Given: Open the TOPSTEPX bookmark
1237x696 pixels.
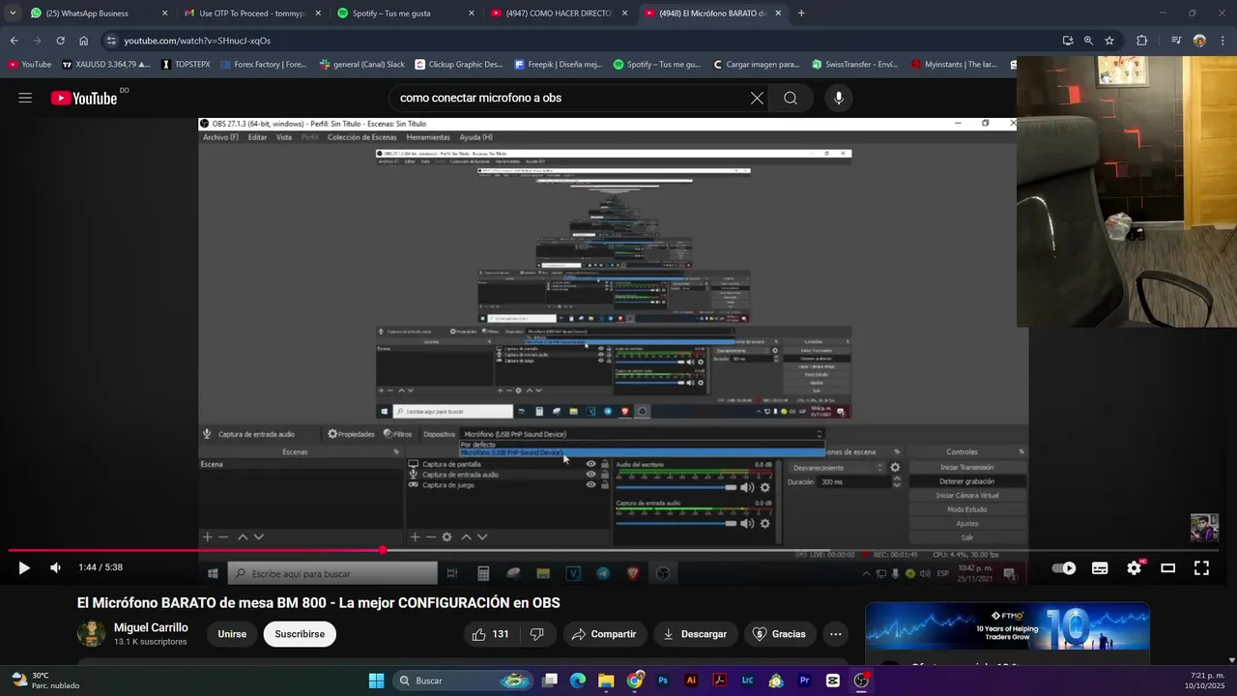Looking at the screenshot, I should (x=186, y=65).
